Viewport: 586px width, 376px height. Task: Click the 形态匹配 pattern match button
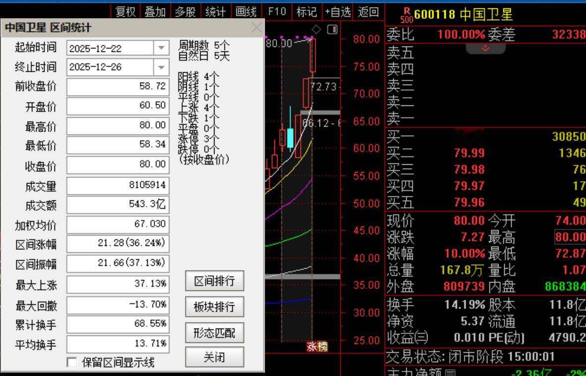[214, 332]
